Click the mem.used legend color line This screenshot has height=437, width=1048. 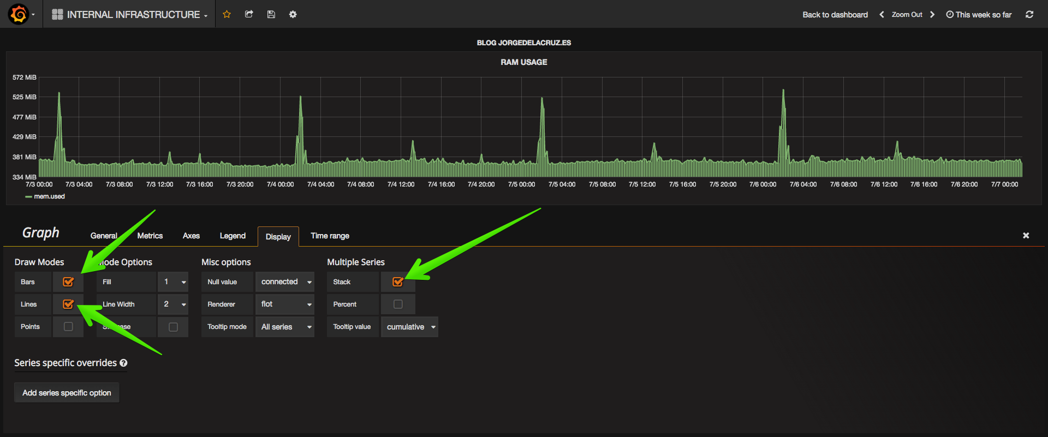coord(28,197)
